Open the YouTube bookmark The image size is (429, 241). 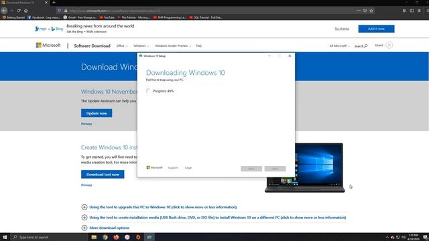(x=107, y=17)
